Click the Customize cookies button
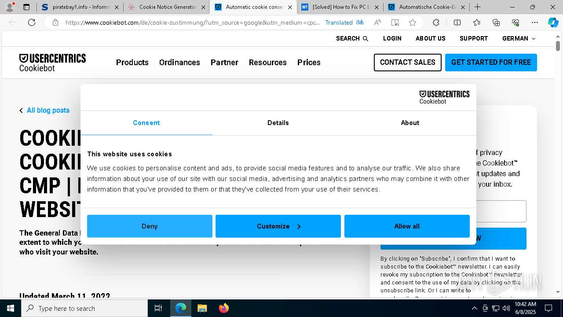Screen dimensions: 563x317 coord(278,226)
